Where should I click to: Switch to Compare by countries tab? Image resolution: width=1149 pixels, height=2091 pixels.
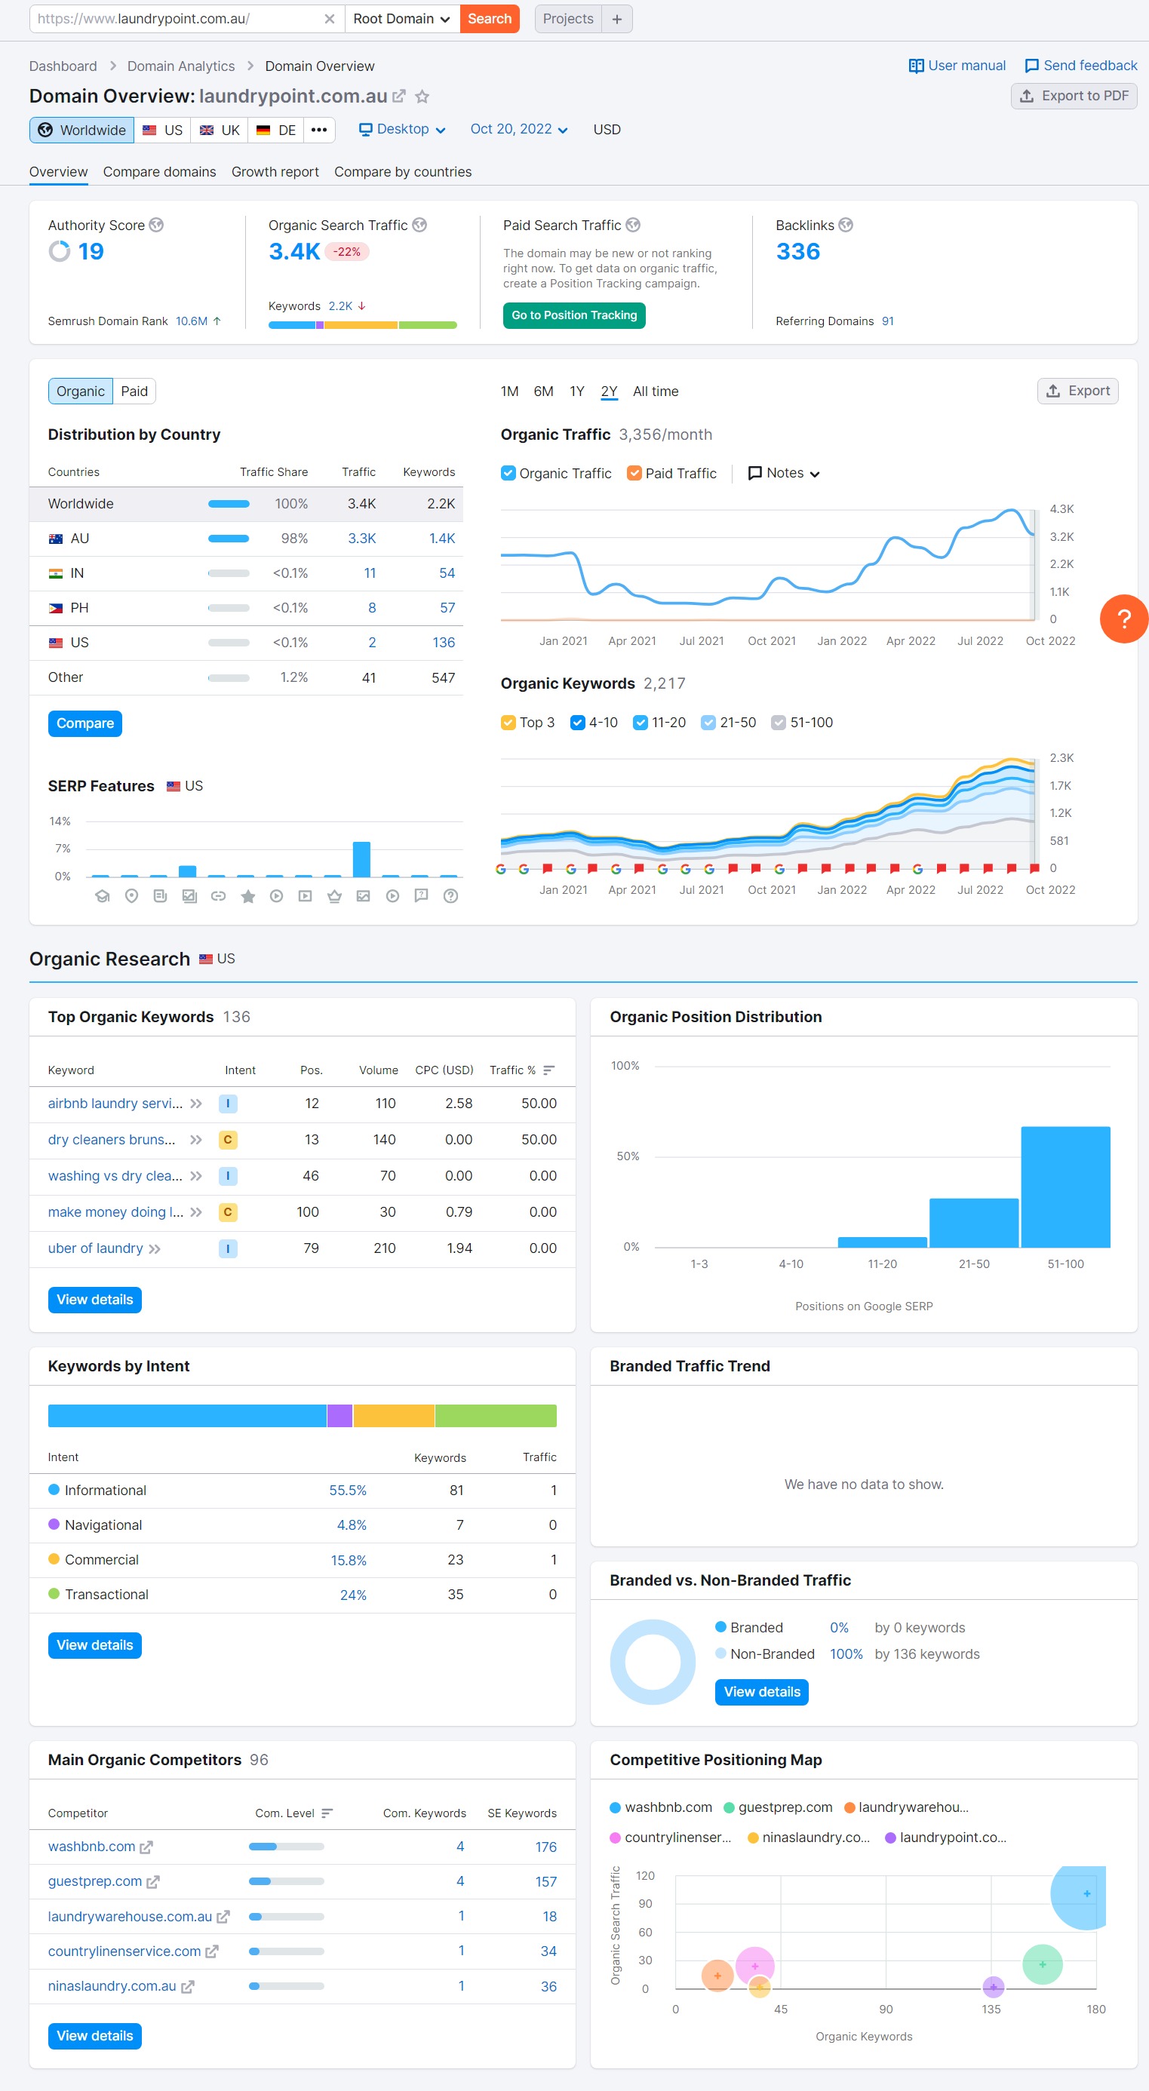403,172
